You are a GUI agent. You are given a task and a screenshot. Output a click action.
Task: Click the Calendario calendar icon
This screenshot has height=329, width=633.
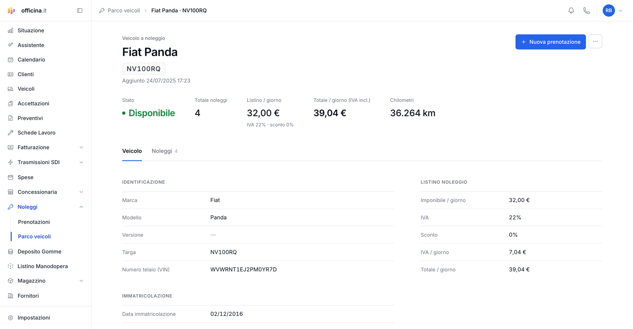coord(11,60)
